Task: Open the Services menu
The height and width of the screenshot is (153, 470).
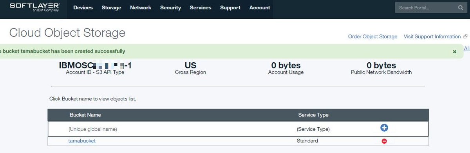Action: pos(201,8)
